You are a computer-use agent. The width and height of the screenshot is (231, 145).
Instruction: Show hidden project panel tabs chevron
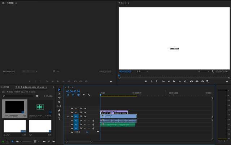[x=53, y=87]
